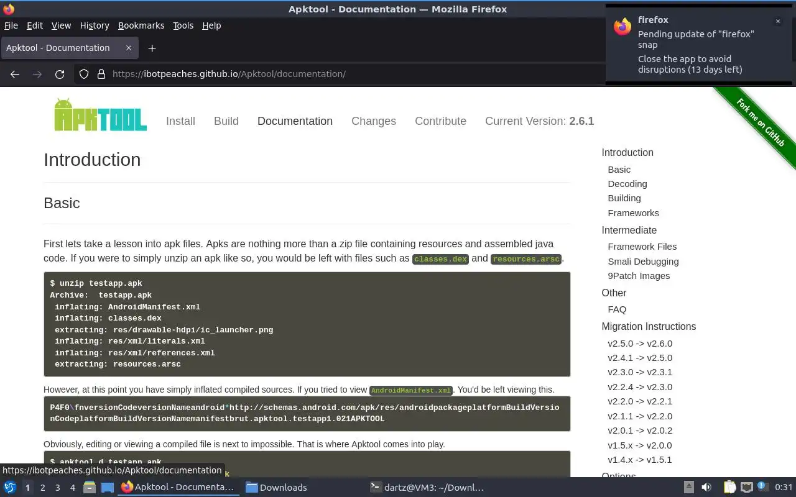
Task: Open the View menu
Action: point(61,25)
